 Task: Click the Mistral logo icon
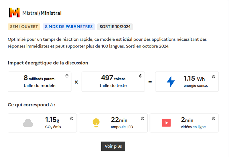point(14,13)
